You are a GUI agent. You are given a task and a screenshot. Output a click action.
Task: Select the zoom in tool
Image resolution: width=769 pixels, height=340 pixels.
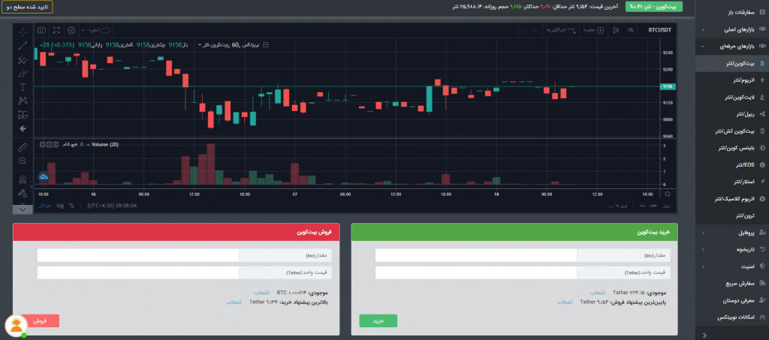click(23, 161)
